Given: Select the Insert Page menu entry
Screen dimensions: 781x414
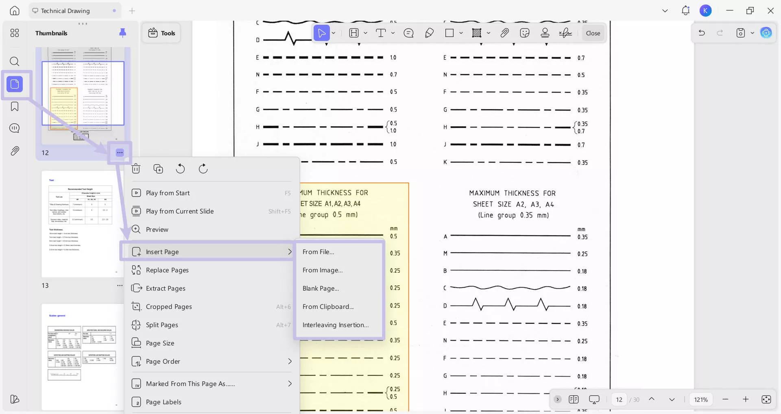Looking at the screenshot, I should point(212,252).
